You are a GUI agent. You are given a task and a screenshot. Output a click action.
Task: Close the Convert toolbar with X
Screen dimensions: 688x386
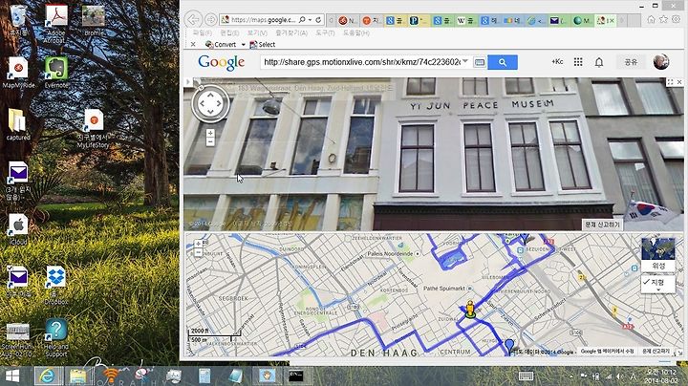[x=193, y=44]
